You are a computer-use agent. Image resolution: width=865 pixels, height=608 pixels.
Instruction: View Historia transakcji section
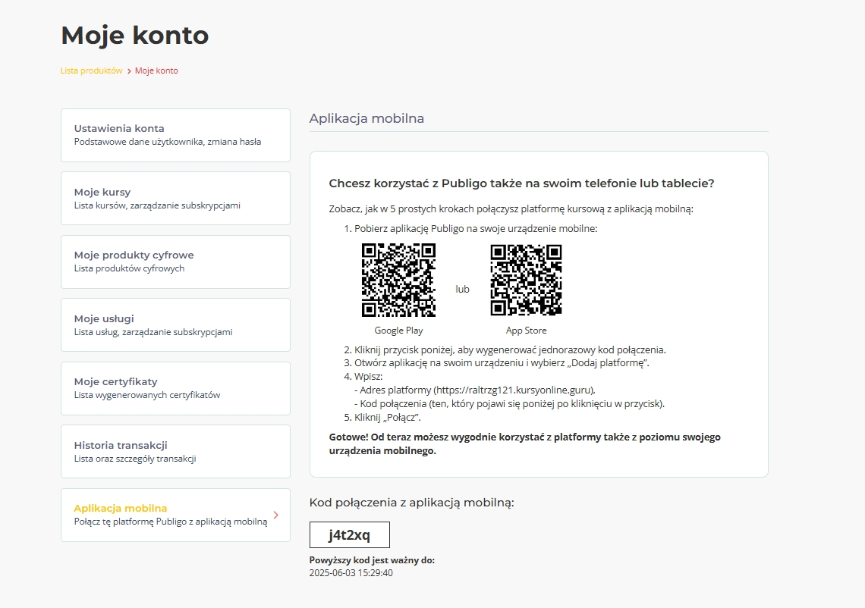pyautogui.click(x=175, y=452)
